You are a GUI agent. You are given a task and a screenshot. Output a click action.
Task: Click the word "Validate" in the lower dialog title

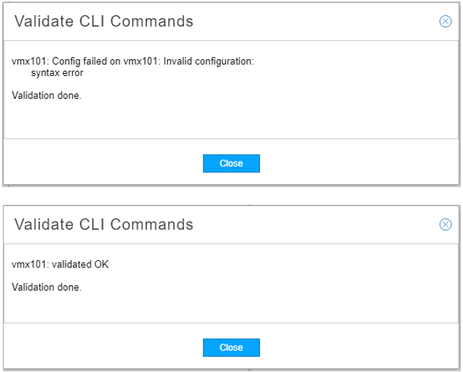point(43,224)
